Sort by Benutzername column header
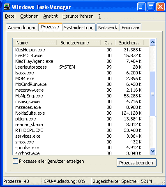Screen dimensions: 166x187 79,43
